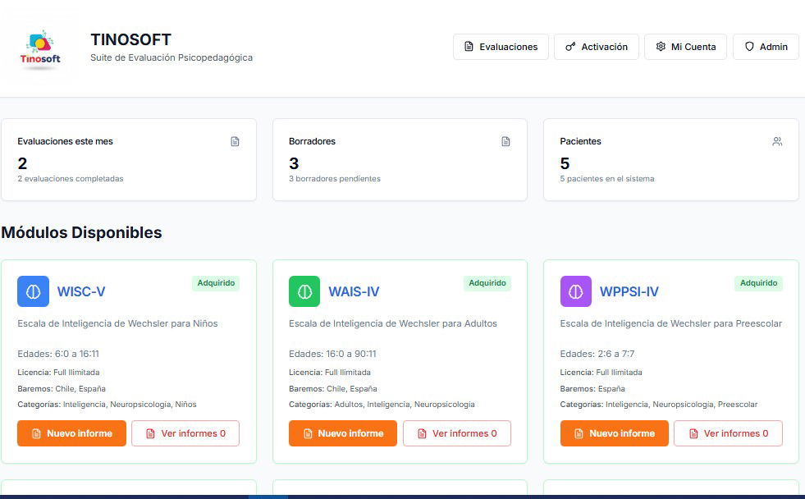View WPPSI-IV reports with Ver informes
Image resolution: width=805 pixels, height=499 pixels.
[x=728, y=433]
